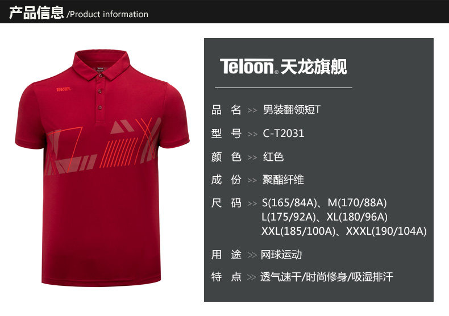This screenshot has height=316, width=449.
Task: Click the twin triangle graphic on shirt
Action: tap(122, 127)
